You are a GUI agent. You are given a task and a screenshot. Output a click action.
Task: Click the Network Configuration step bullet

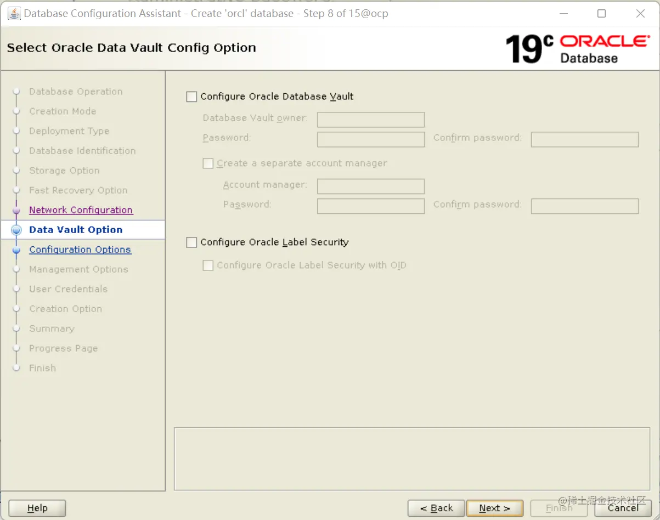[16, 210]
